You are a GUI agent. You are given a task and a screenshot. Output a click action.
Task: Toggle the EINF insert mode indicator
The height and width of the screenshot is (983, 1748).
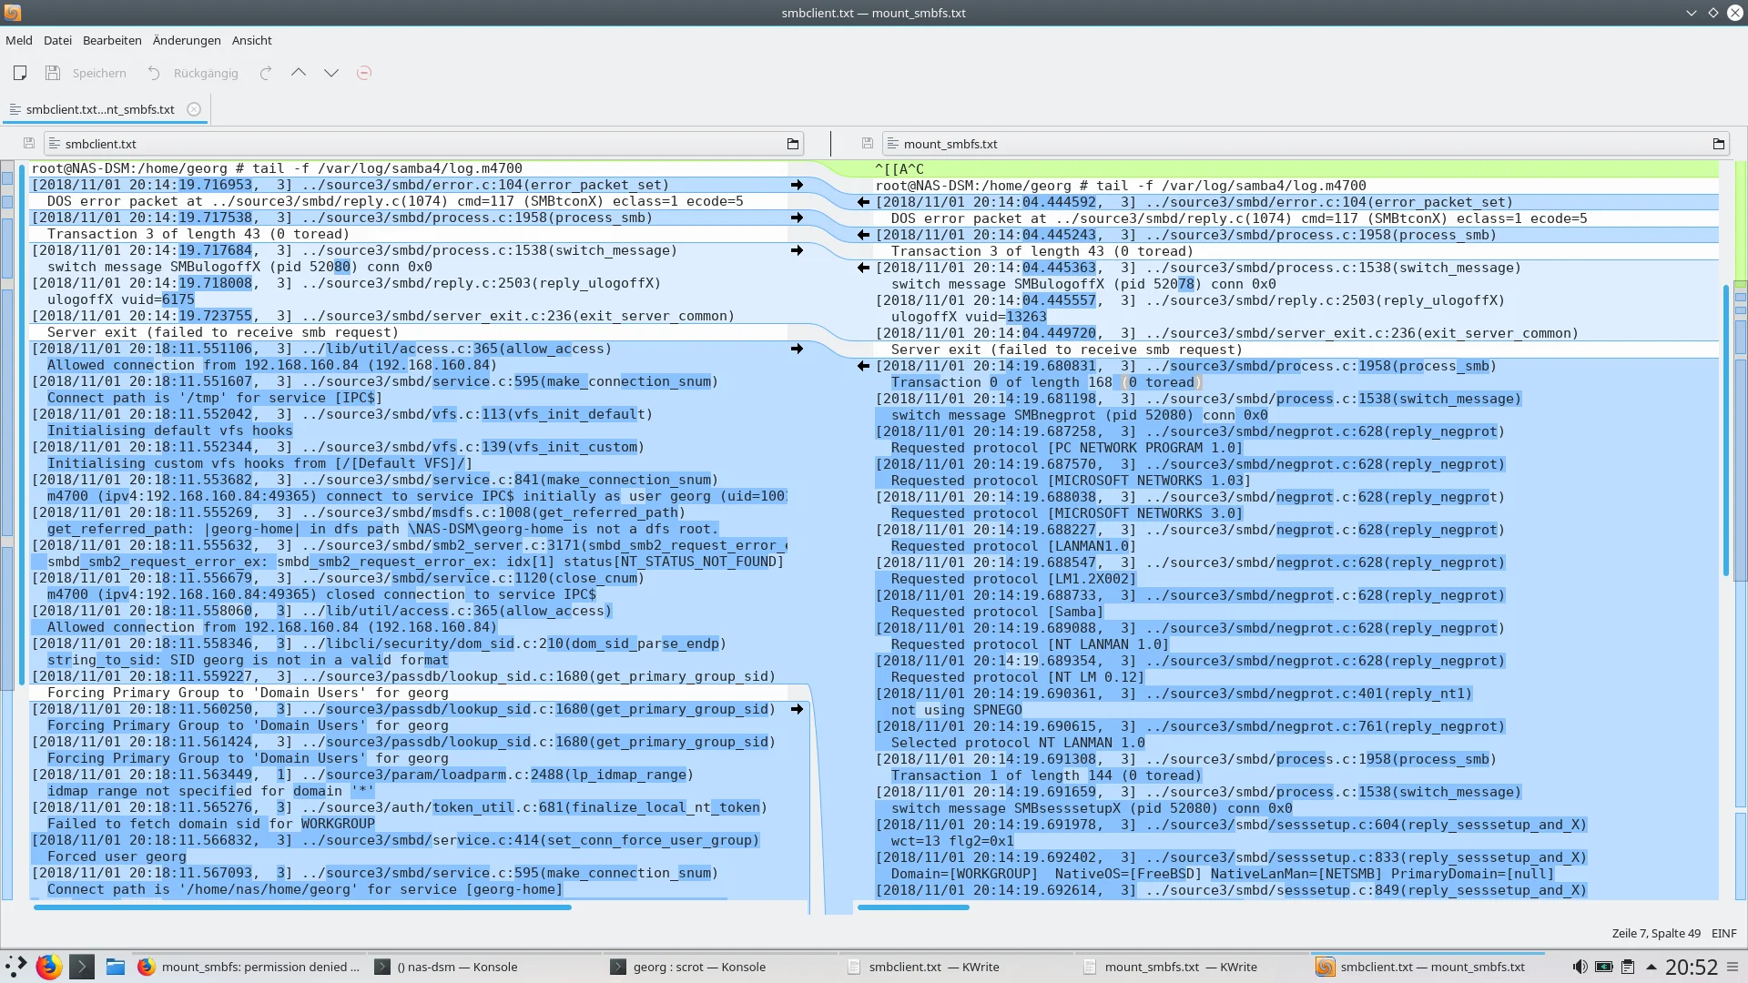[x=1723, y=933]
